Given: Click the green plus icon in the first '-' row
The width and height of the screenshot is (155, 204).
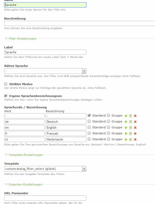Looking at the screenshot, I should point(126,116).
